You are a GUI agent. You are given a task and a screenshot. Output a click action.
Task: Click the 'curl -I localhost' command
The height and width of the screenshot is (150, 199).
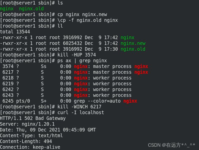click(81, 112)
